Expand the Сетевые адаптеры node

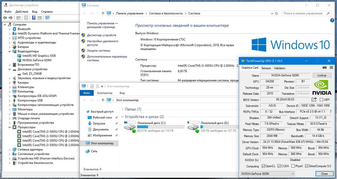tap(9, 150)
